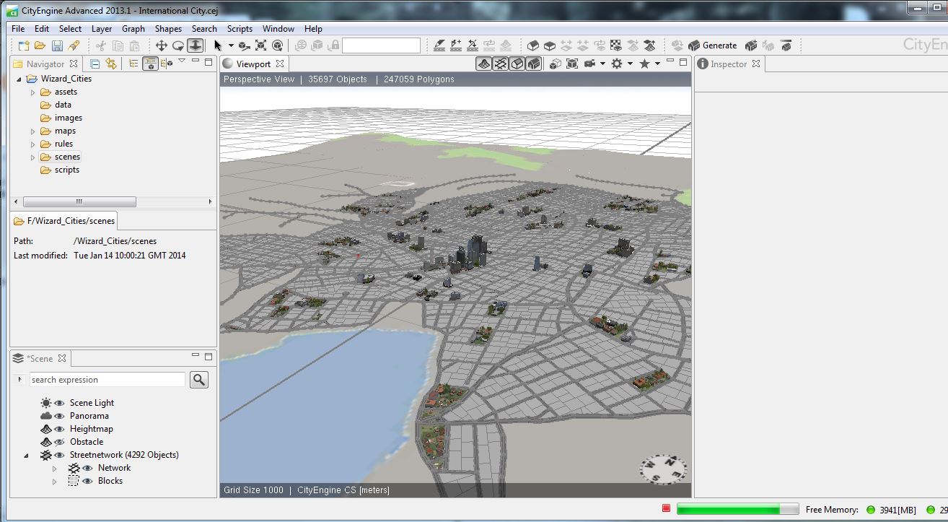Open the search magnifier button in Scene
Screen dimensions: 948x522
pyautogui.click(x=199, y=380)
